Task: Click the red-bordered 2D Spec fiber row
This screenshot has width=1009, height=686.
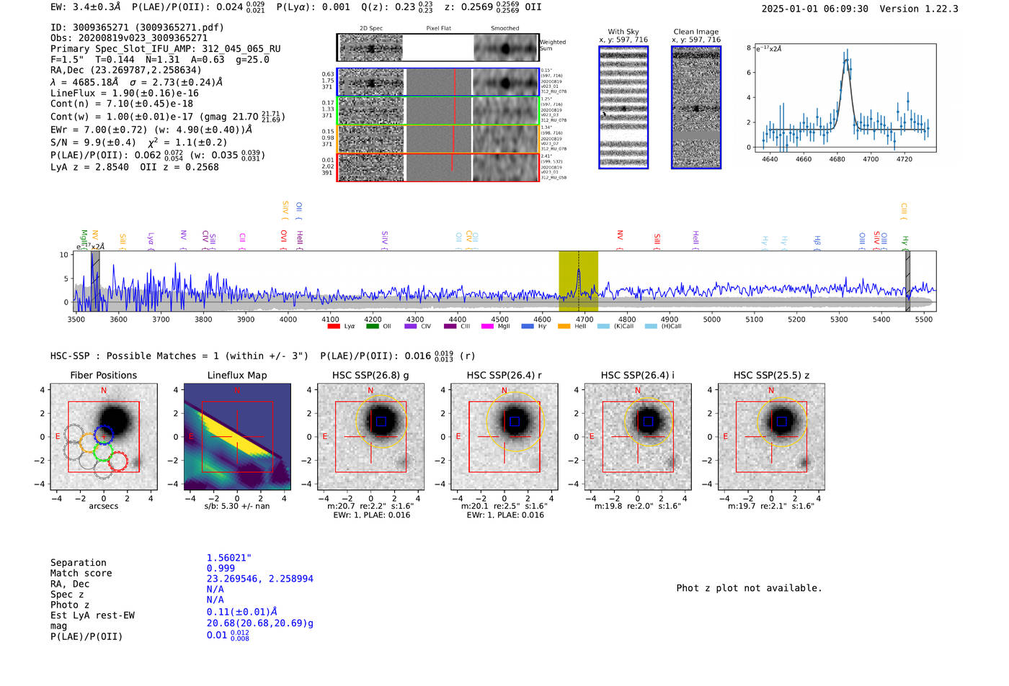Action: [438, 168]
